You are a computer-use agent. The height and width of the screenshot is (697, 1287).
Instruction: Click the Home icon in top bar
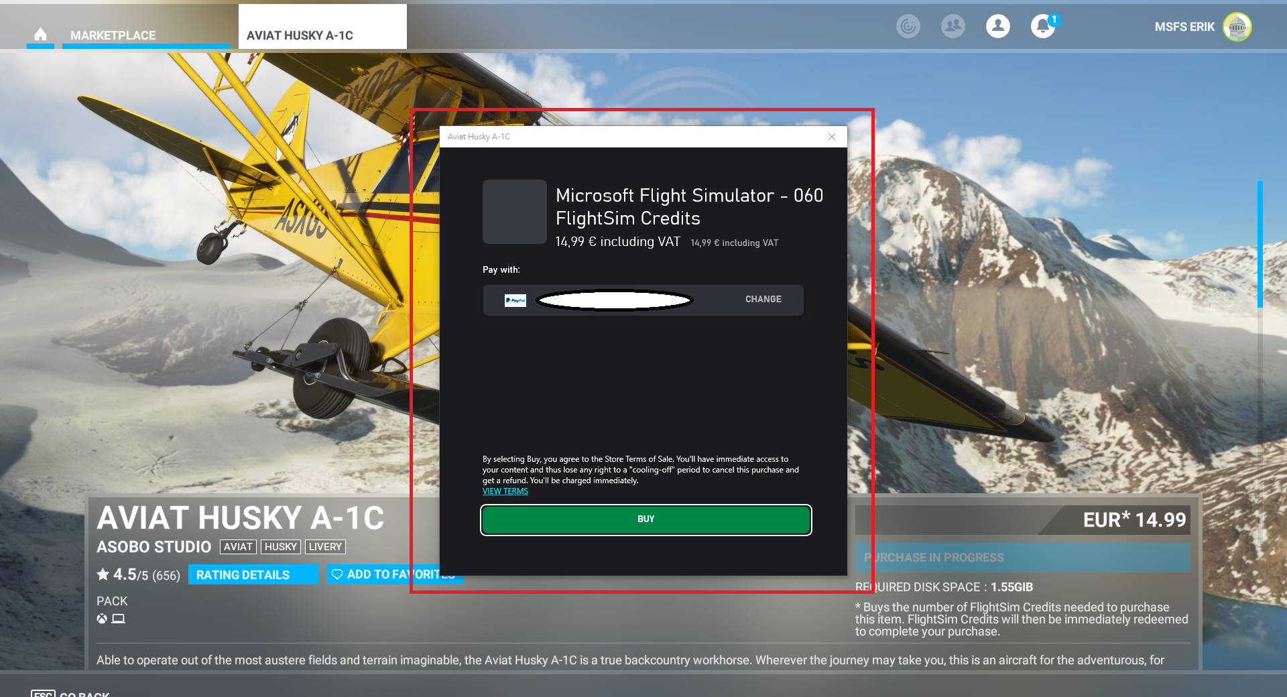40,34
